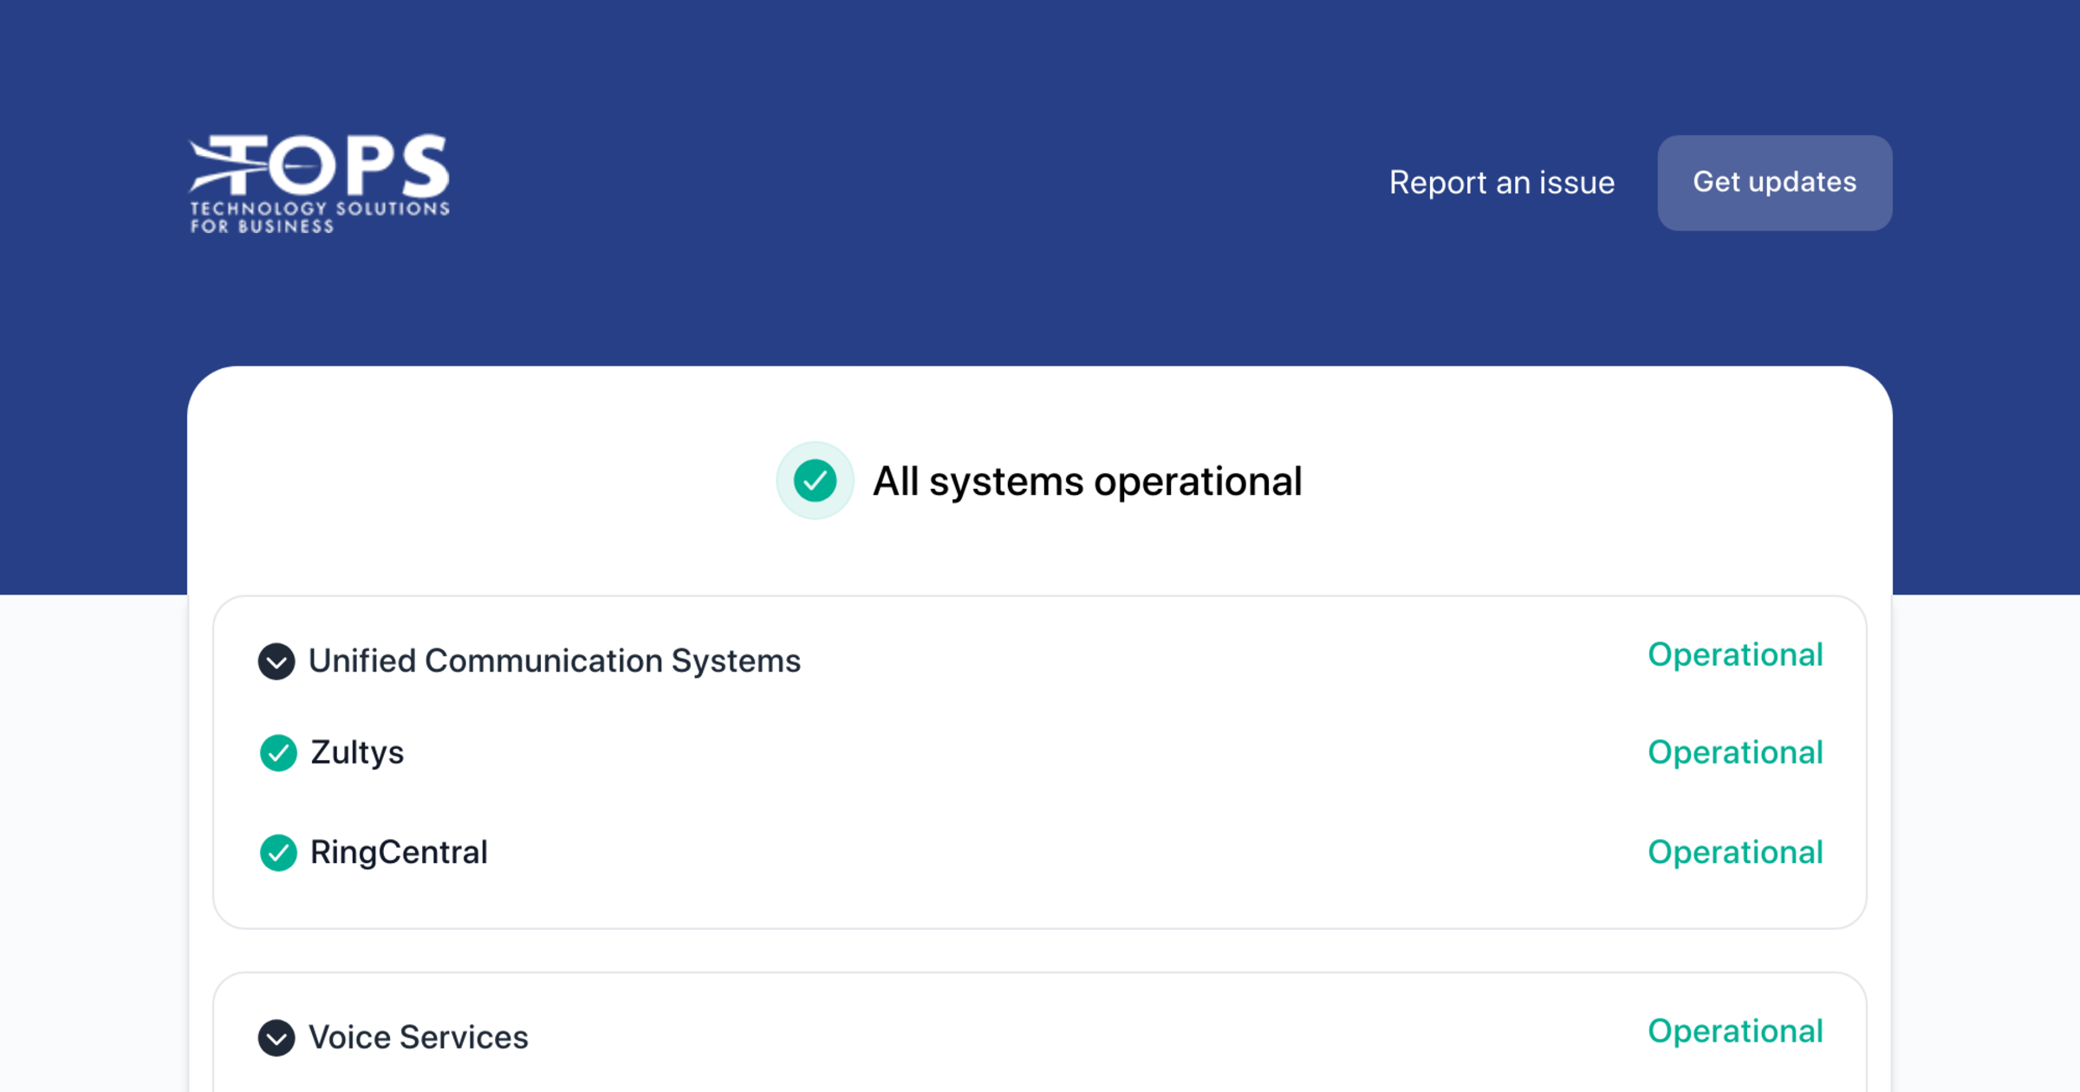Click the chevron icon beside Voice Services
The width and height of the screenshot is (2080, 1092).
277,1038
